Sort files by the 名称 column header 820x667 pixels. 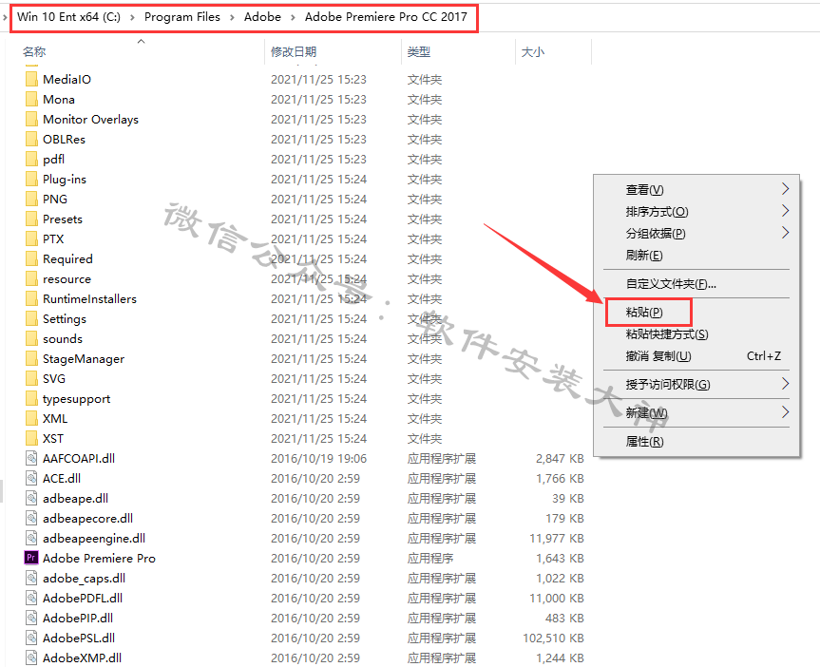[34, 52]
